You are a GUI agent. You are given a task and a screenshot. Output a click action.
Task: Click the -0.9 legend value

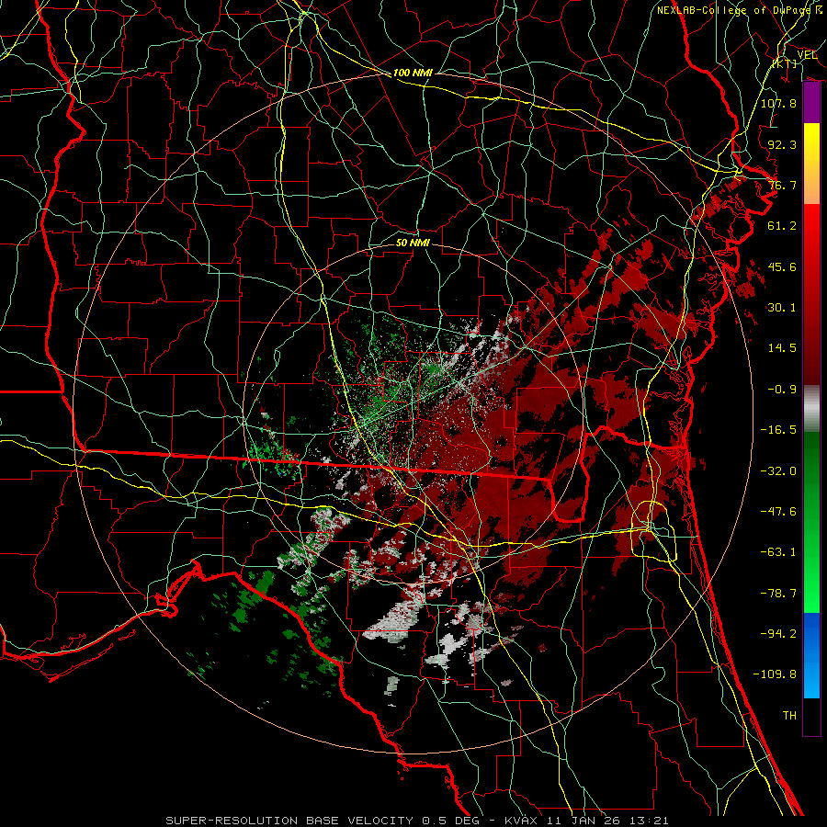[x=782, y=390]
